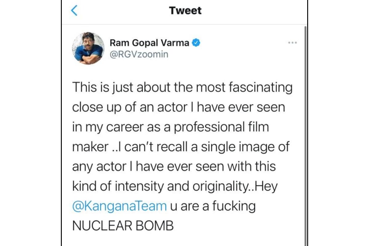Click the Tweet header title

click(185, 11)
